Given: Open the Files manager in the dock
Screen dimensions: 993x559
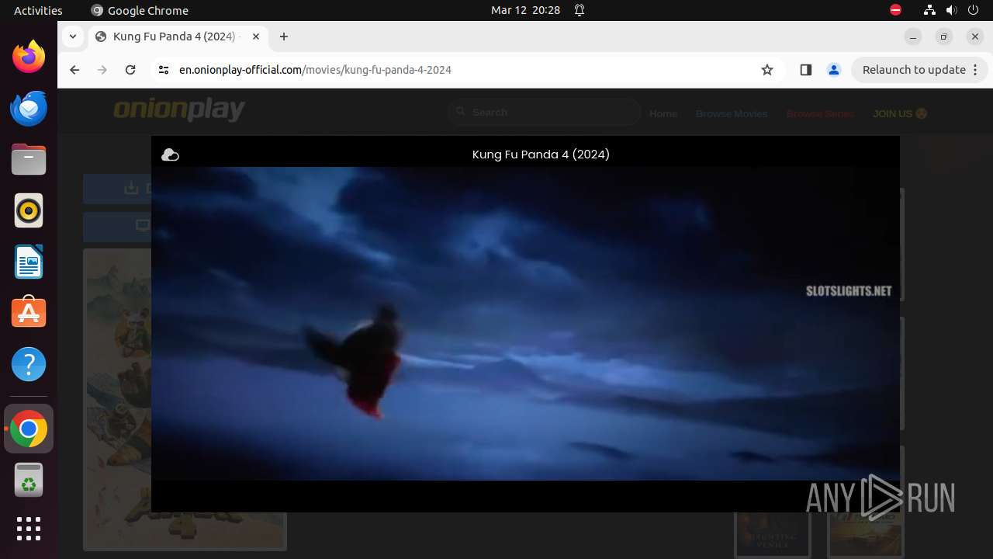Looking at the screenshot, I should tap(29, 159).
